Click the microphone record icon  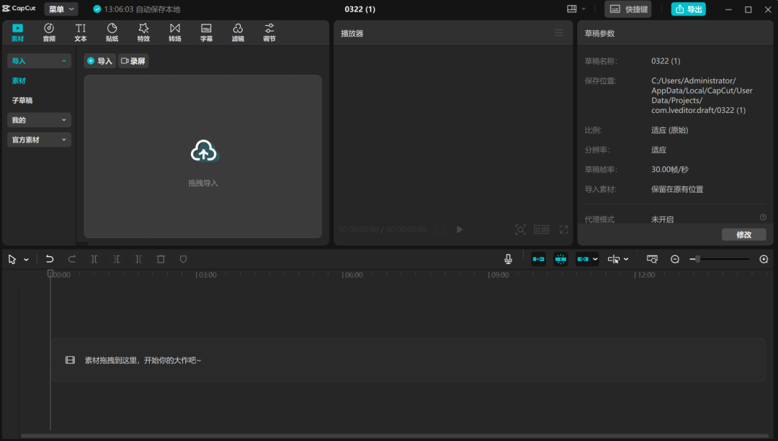click(508, 259)
